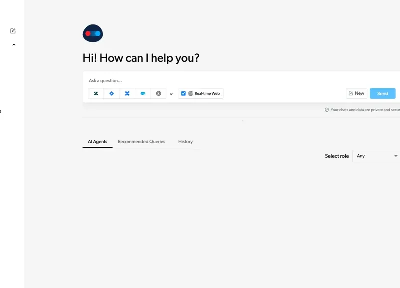Switch to the AI Agents tab

click(x=97, y=142)
